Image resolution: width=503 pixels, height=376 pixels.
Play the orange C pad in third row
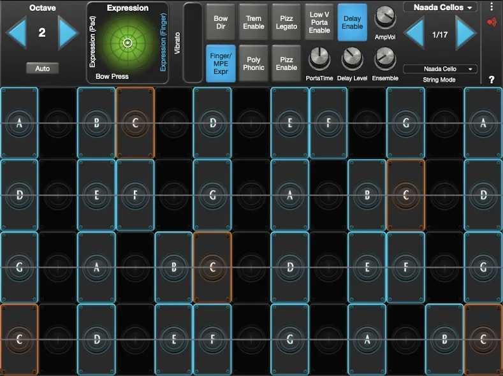(212, 267)
